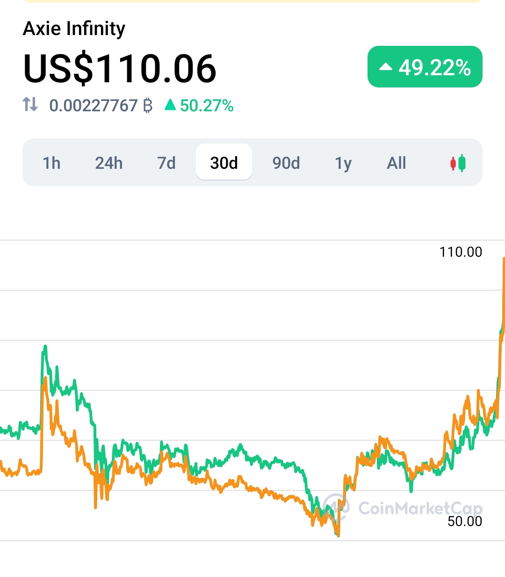Click the 110.00 axis label
The image size is (505, 577).
tap(461, 252)
